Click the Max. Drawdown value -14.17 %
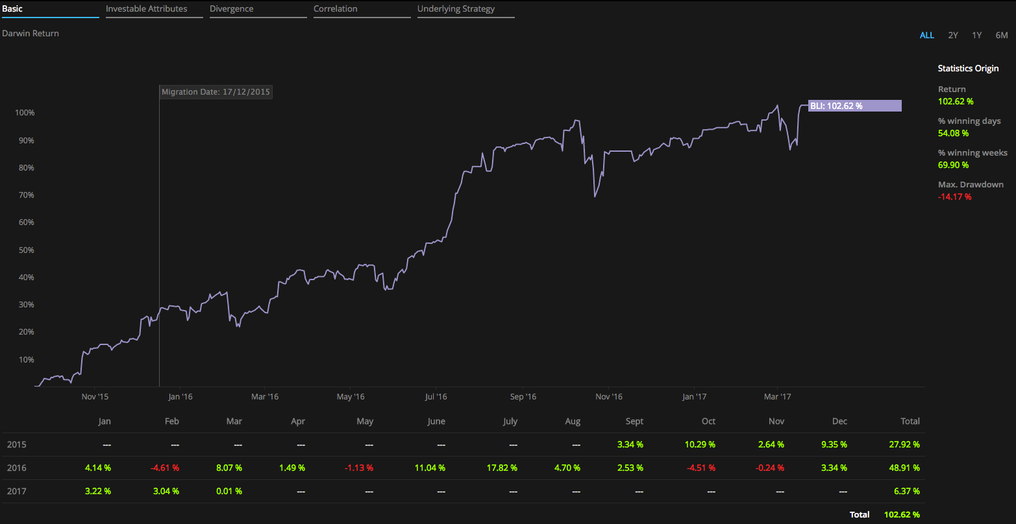 click(x=954, y=196)
